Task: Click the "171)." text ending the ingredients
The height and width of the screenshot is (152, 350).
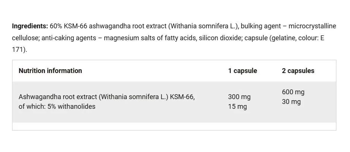Action: [x=20, y=50]
